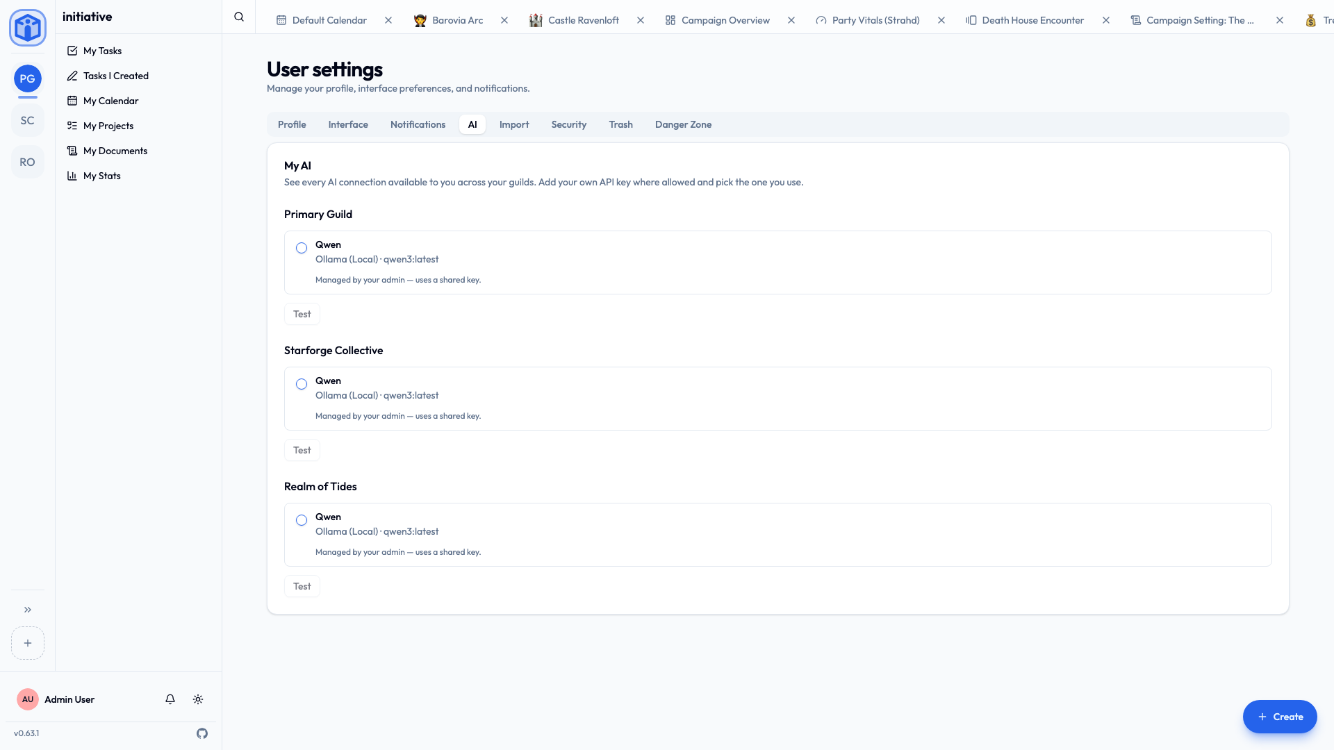Switch to the Interface settings tab
Screen dimensions: 1334x750
pyautogui.click(x=348, y=124)
